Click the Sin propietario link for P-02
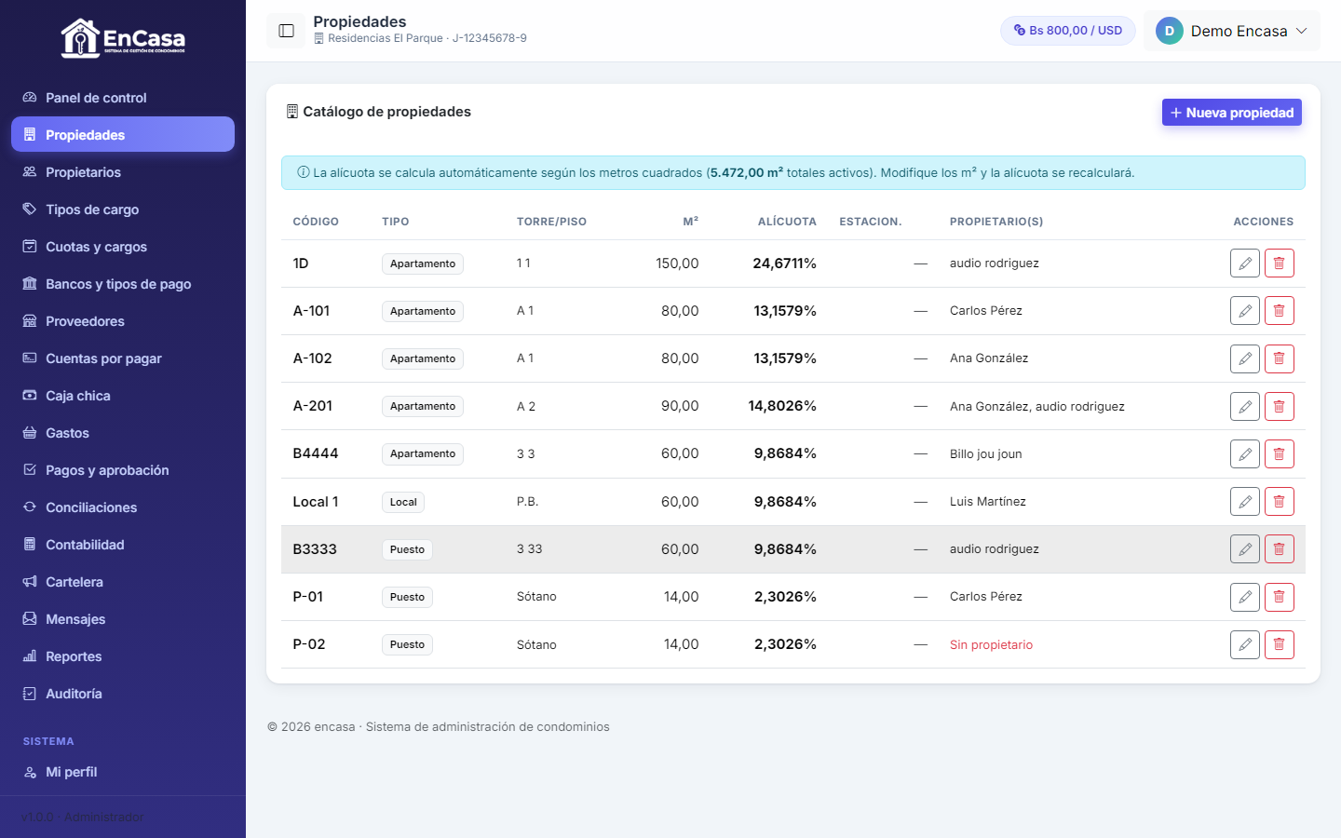Screen dimensions: 1341x838 991,644
